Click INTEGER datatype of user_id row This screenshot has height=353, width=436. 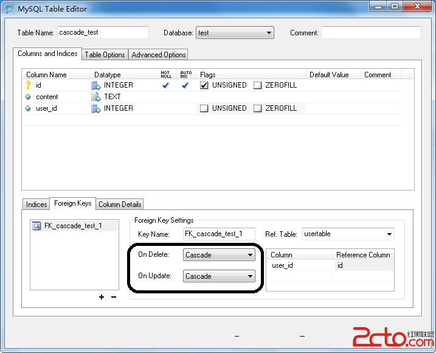[119, 108]
